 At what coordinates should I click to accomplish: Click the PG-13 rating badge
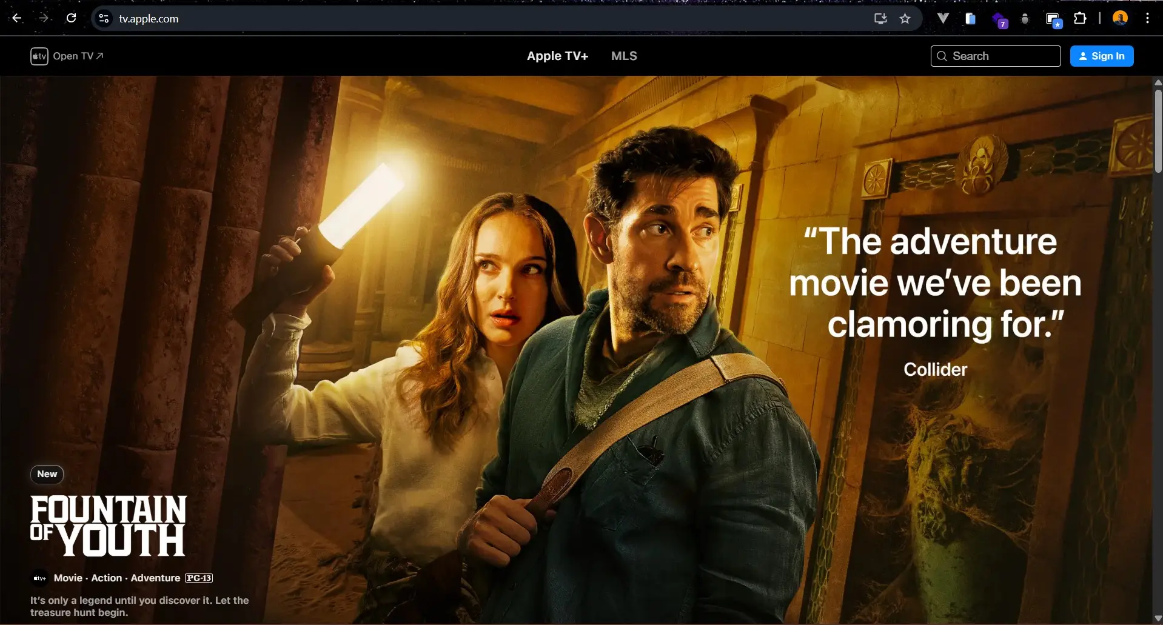coord(199,578)
